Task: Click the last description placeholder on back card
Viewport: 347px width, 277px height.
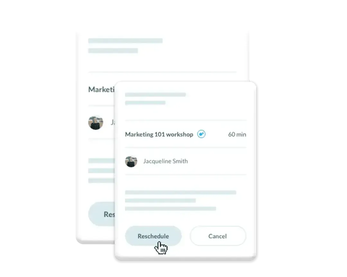Action: 102,181
